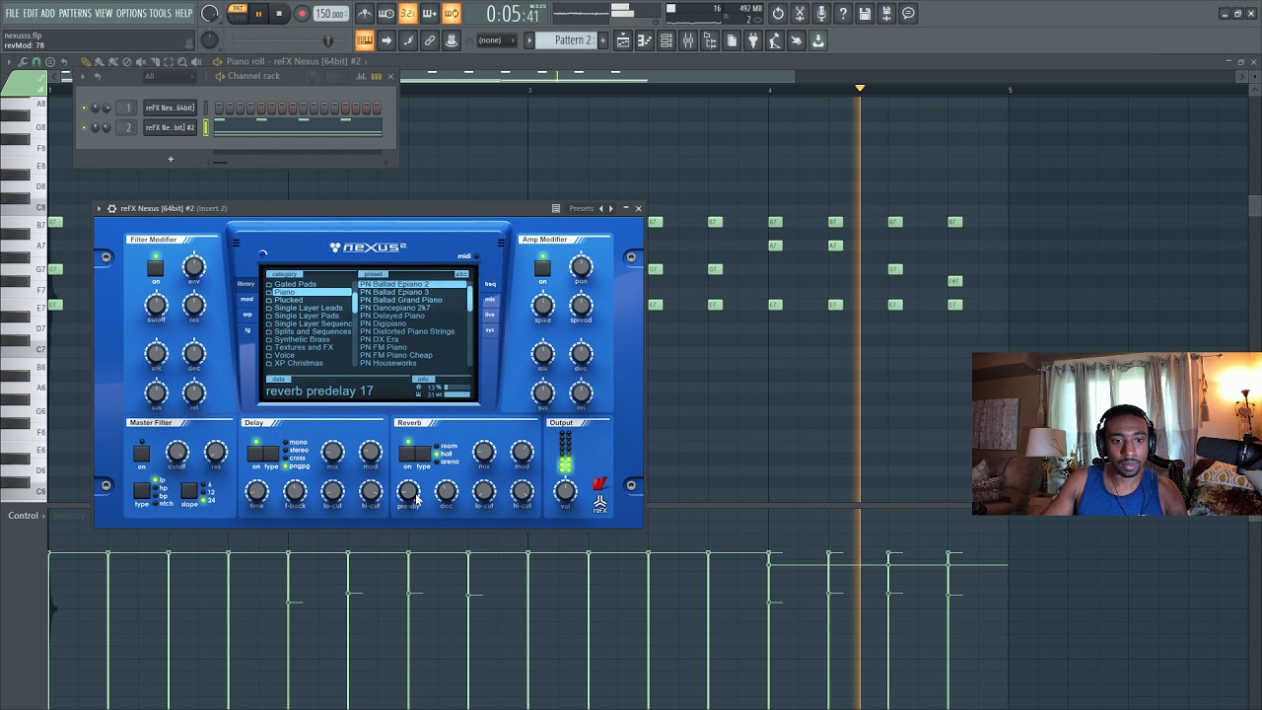Viewport: 1262px width, 710px height.
Task: Switch to Nexus mod tab
Action: coord(246,299)
